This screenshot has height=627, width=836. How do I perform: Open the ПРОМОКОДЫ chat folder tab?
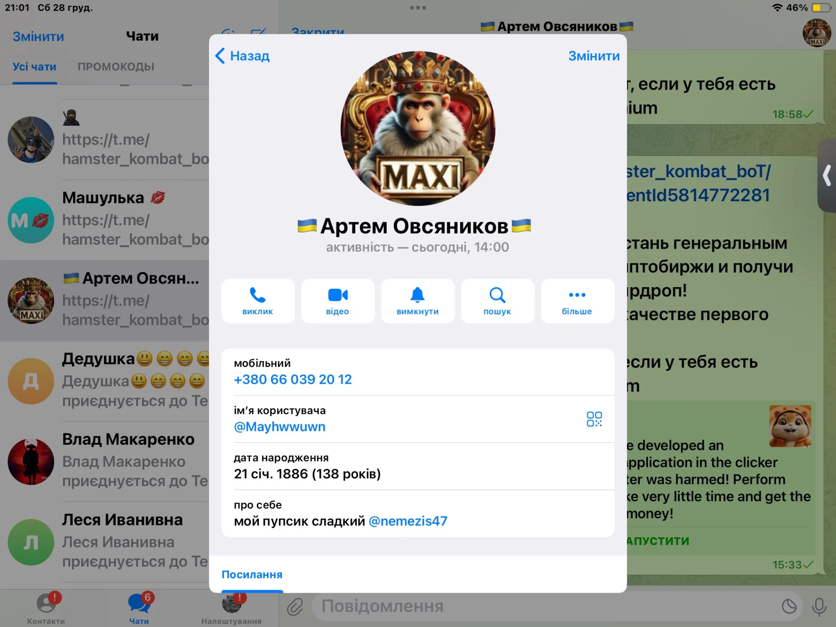tap(116, 66)
